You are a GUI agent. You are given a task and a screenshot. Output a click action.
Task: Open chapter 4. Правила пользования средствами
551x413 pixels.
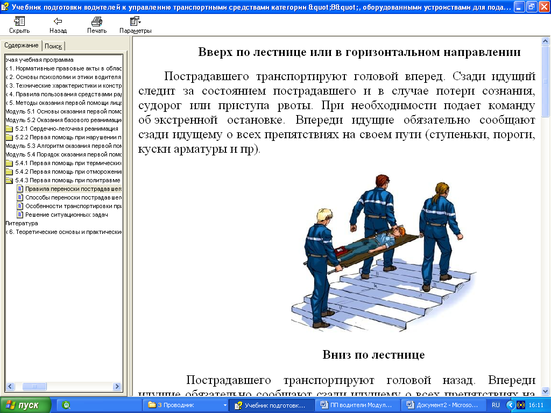tap(63, 94)
